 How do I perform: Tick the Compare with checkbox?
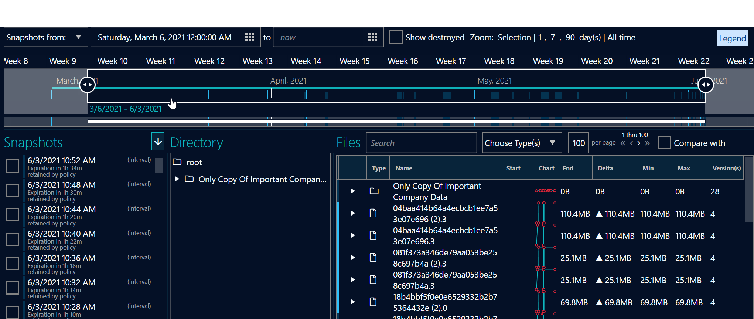tap(664, 143)
